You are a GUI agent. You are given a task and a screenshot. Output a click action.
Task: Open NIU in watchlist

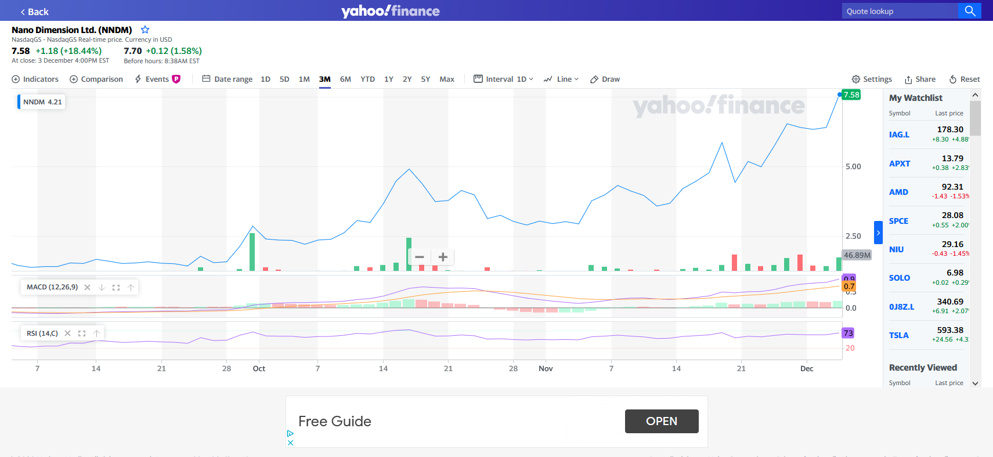click(x=896, y=249)
